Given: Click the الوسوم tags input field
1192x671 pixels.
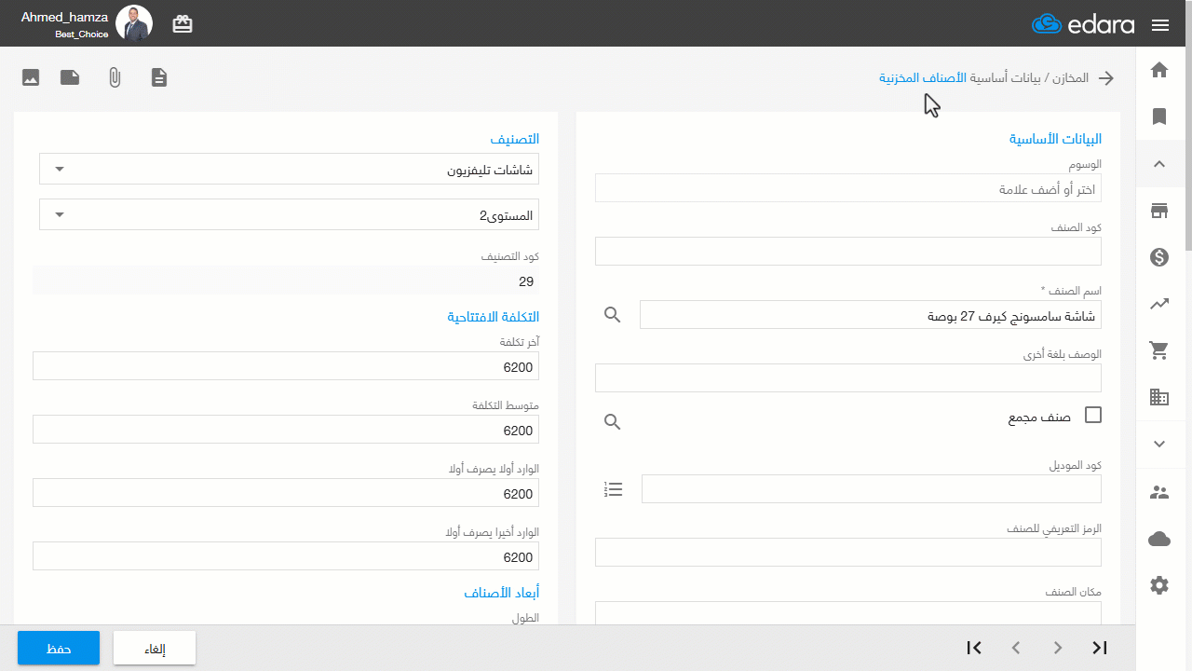Looking at the screenshot, I should tap(848, 188).
